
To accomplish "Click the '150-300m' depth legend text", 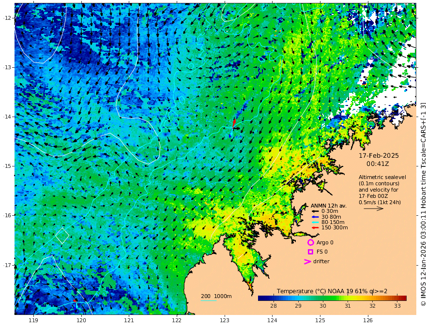I will 335,227.
